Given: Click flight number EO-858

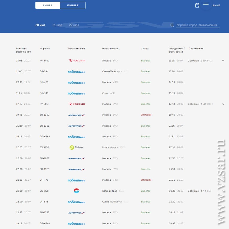Looking at the screenshot, I should click(44, 191).
